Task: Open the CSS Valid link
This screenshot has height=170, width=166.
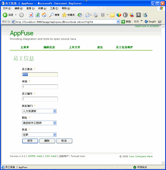Action: pyautogui.click(x=50, y=156)
